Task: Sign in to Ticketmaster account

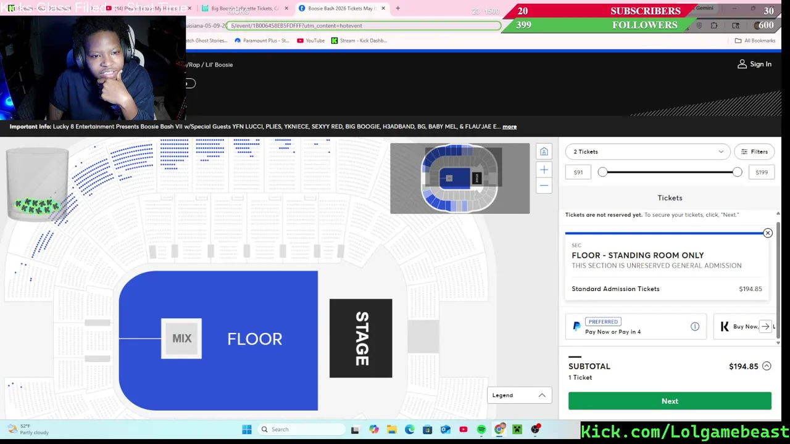Action: point(754,64)
